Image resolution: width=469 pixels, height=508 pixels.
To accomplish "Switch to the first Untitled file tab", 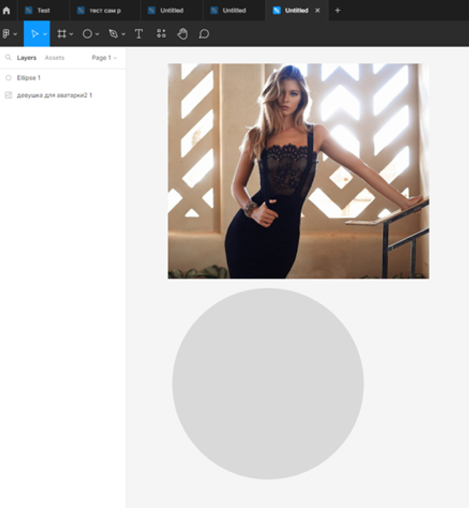I will click(x=172, y=10).
